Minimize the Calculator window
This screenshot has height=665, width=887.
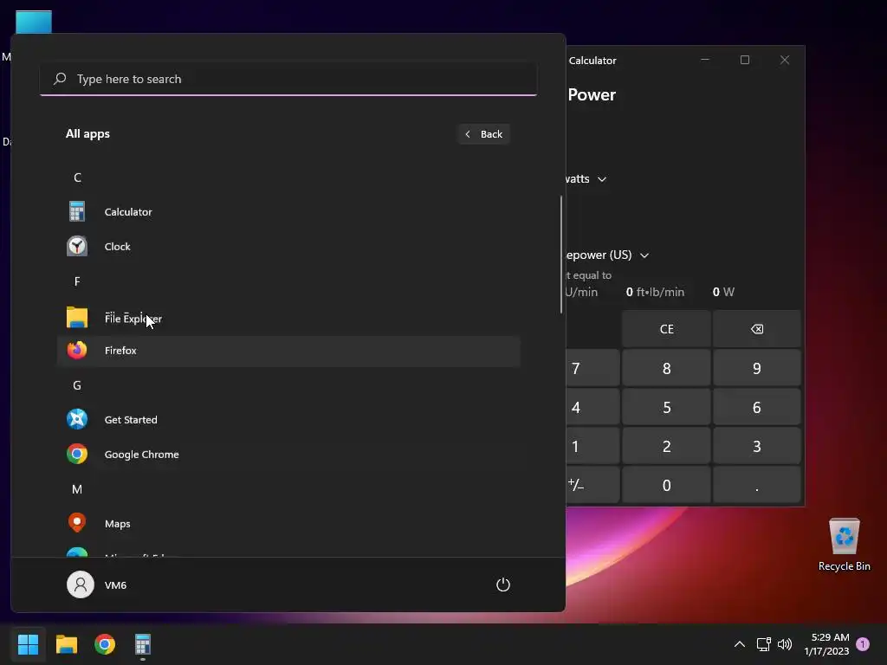tap(705, 60)
